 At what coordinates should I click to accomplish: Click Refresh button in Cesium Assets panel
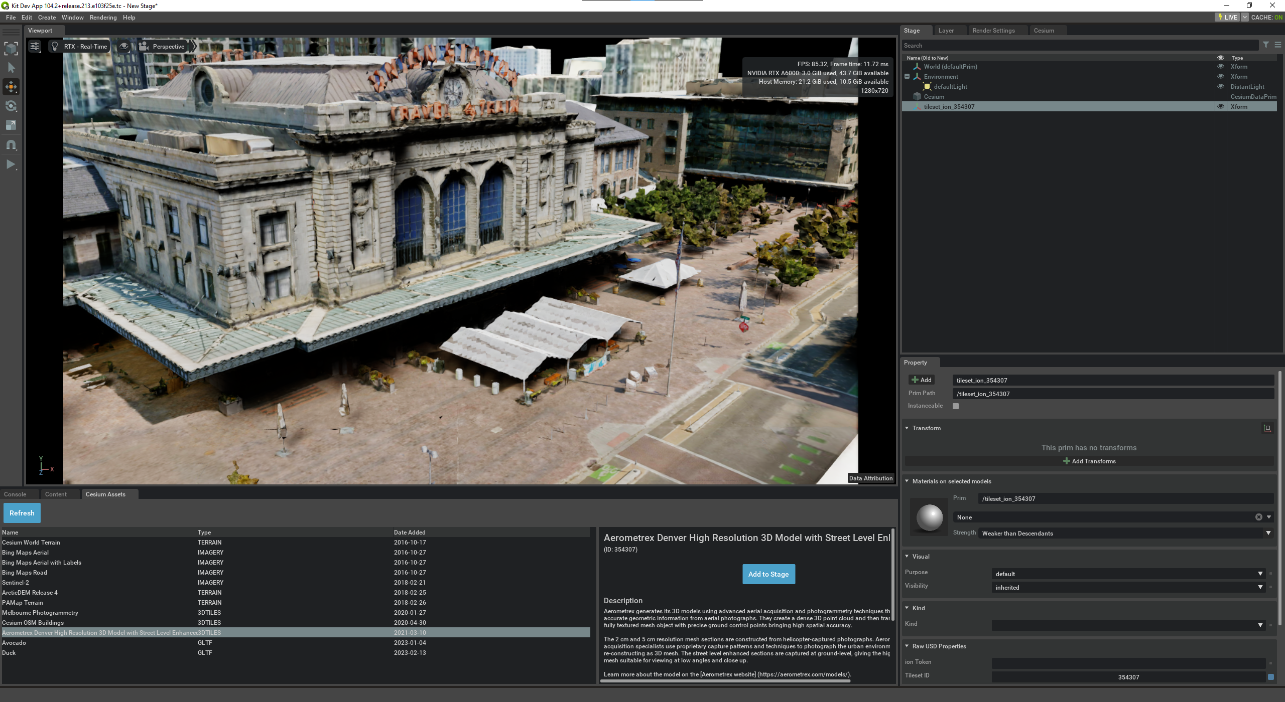coord(22,512)
